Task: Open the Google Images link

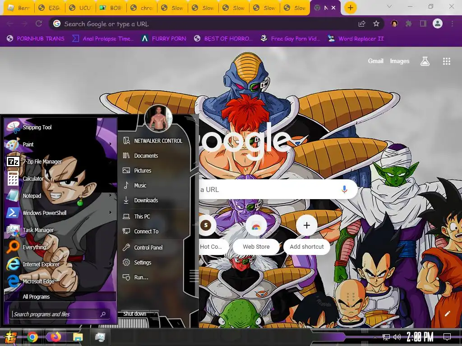Action: coord(400,61)
